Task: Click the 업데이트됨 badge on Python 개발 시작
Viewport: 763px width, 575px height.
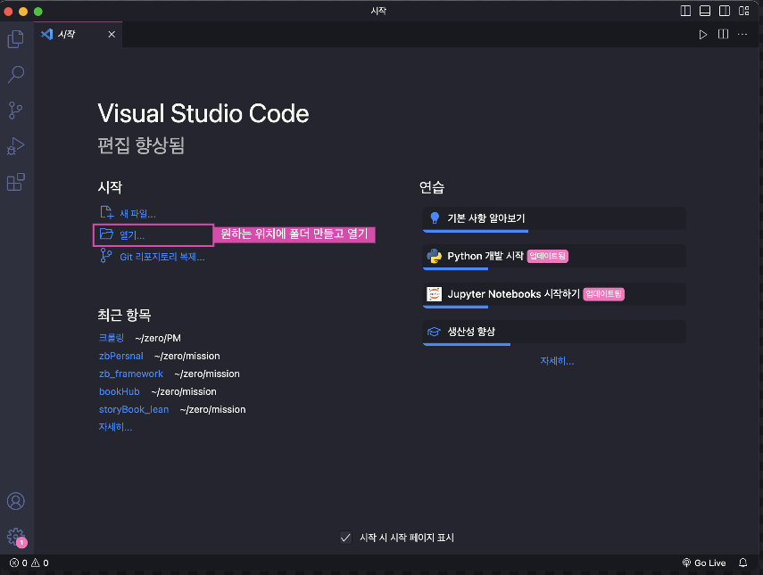Action: (x=548, y=256)
